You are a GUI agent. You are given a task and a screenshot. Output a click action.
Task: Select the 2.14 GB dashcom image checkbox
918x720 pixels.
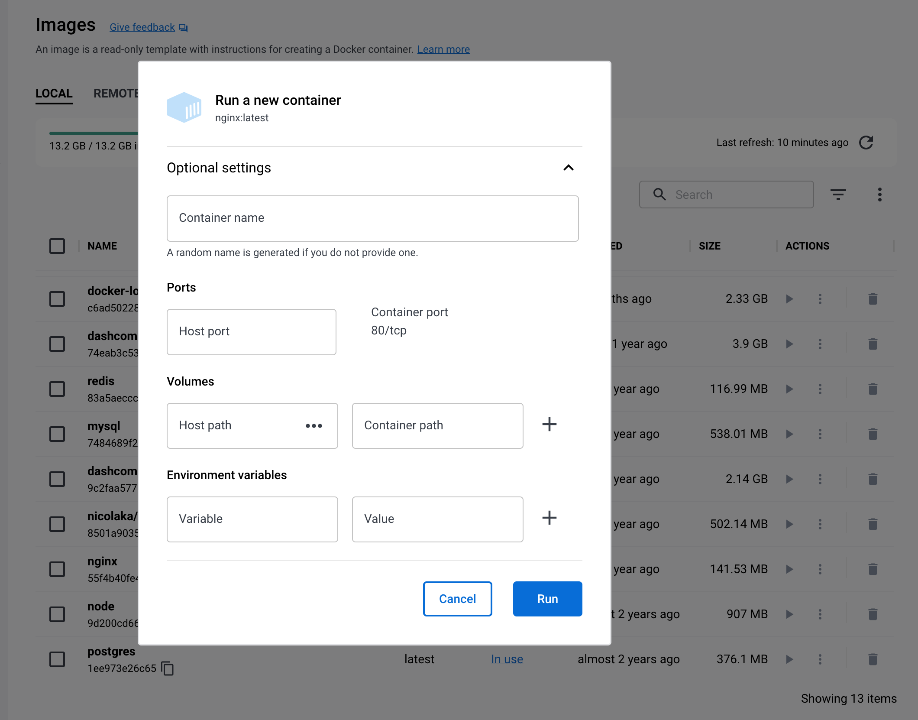tap(57, 479)
